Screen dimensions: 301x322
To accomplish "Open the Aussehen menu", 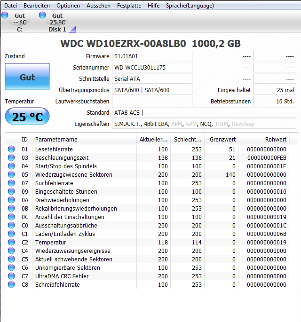I will (98, 6).
